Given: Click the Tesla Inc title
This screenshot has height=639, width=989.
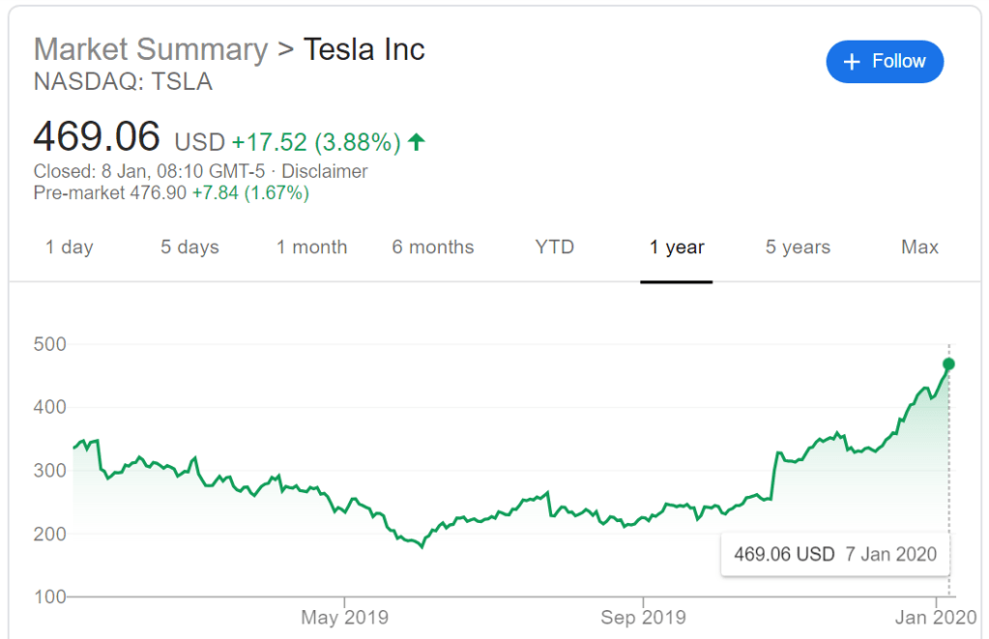Looking at the screenshot, I should pos(364,49).
